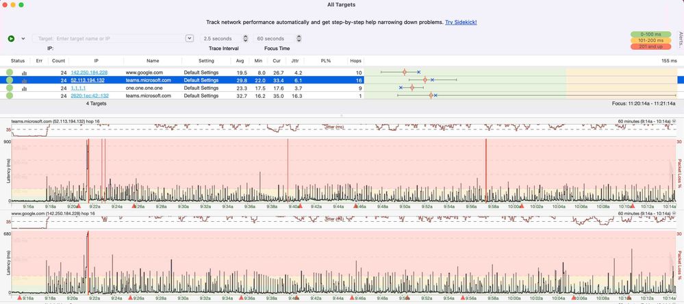Sort by the Name column header

(153, 61)
